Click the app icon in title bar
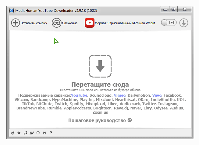The height and width of the screenshot is (145, 199). click(11, 10)
